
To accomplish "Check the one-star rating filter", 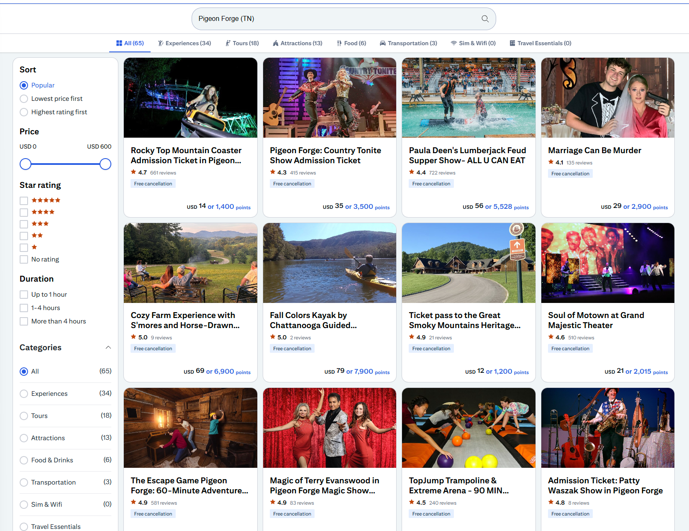I will pos(24,248).
